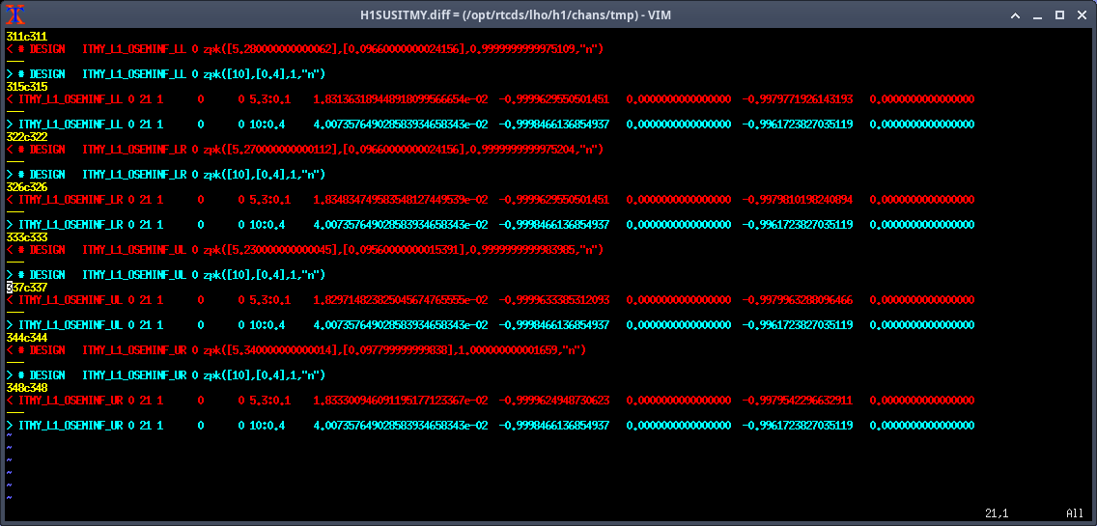
Task: Minimize the VIM terminal window
Action: coord(1037,15)
